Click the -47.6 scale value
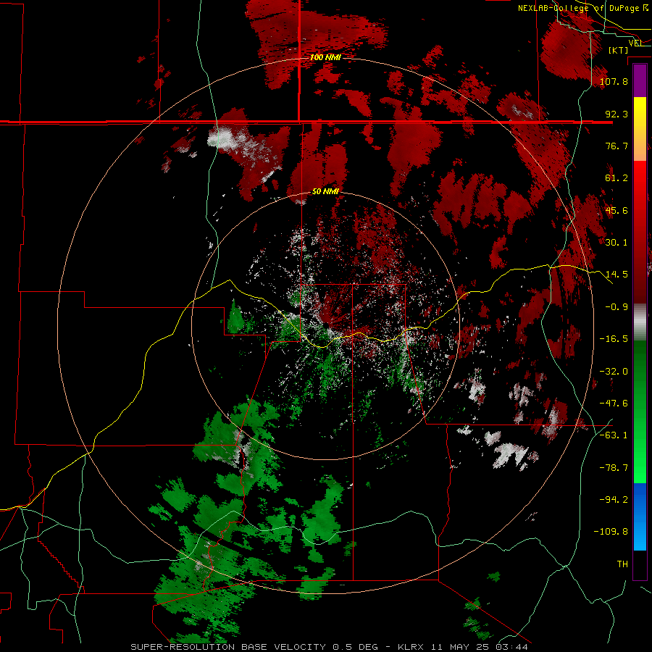652x652 pixels. click(x=614, y=404)
